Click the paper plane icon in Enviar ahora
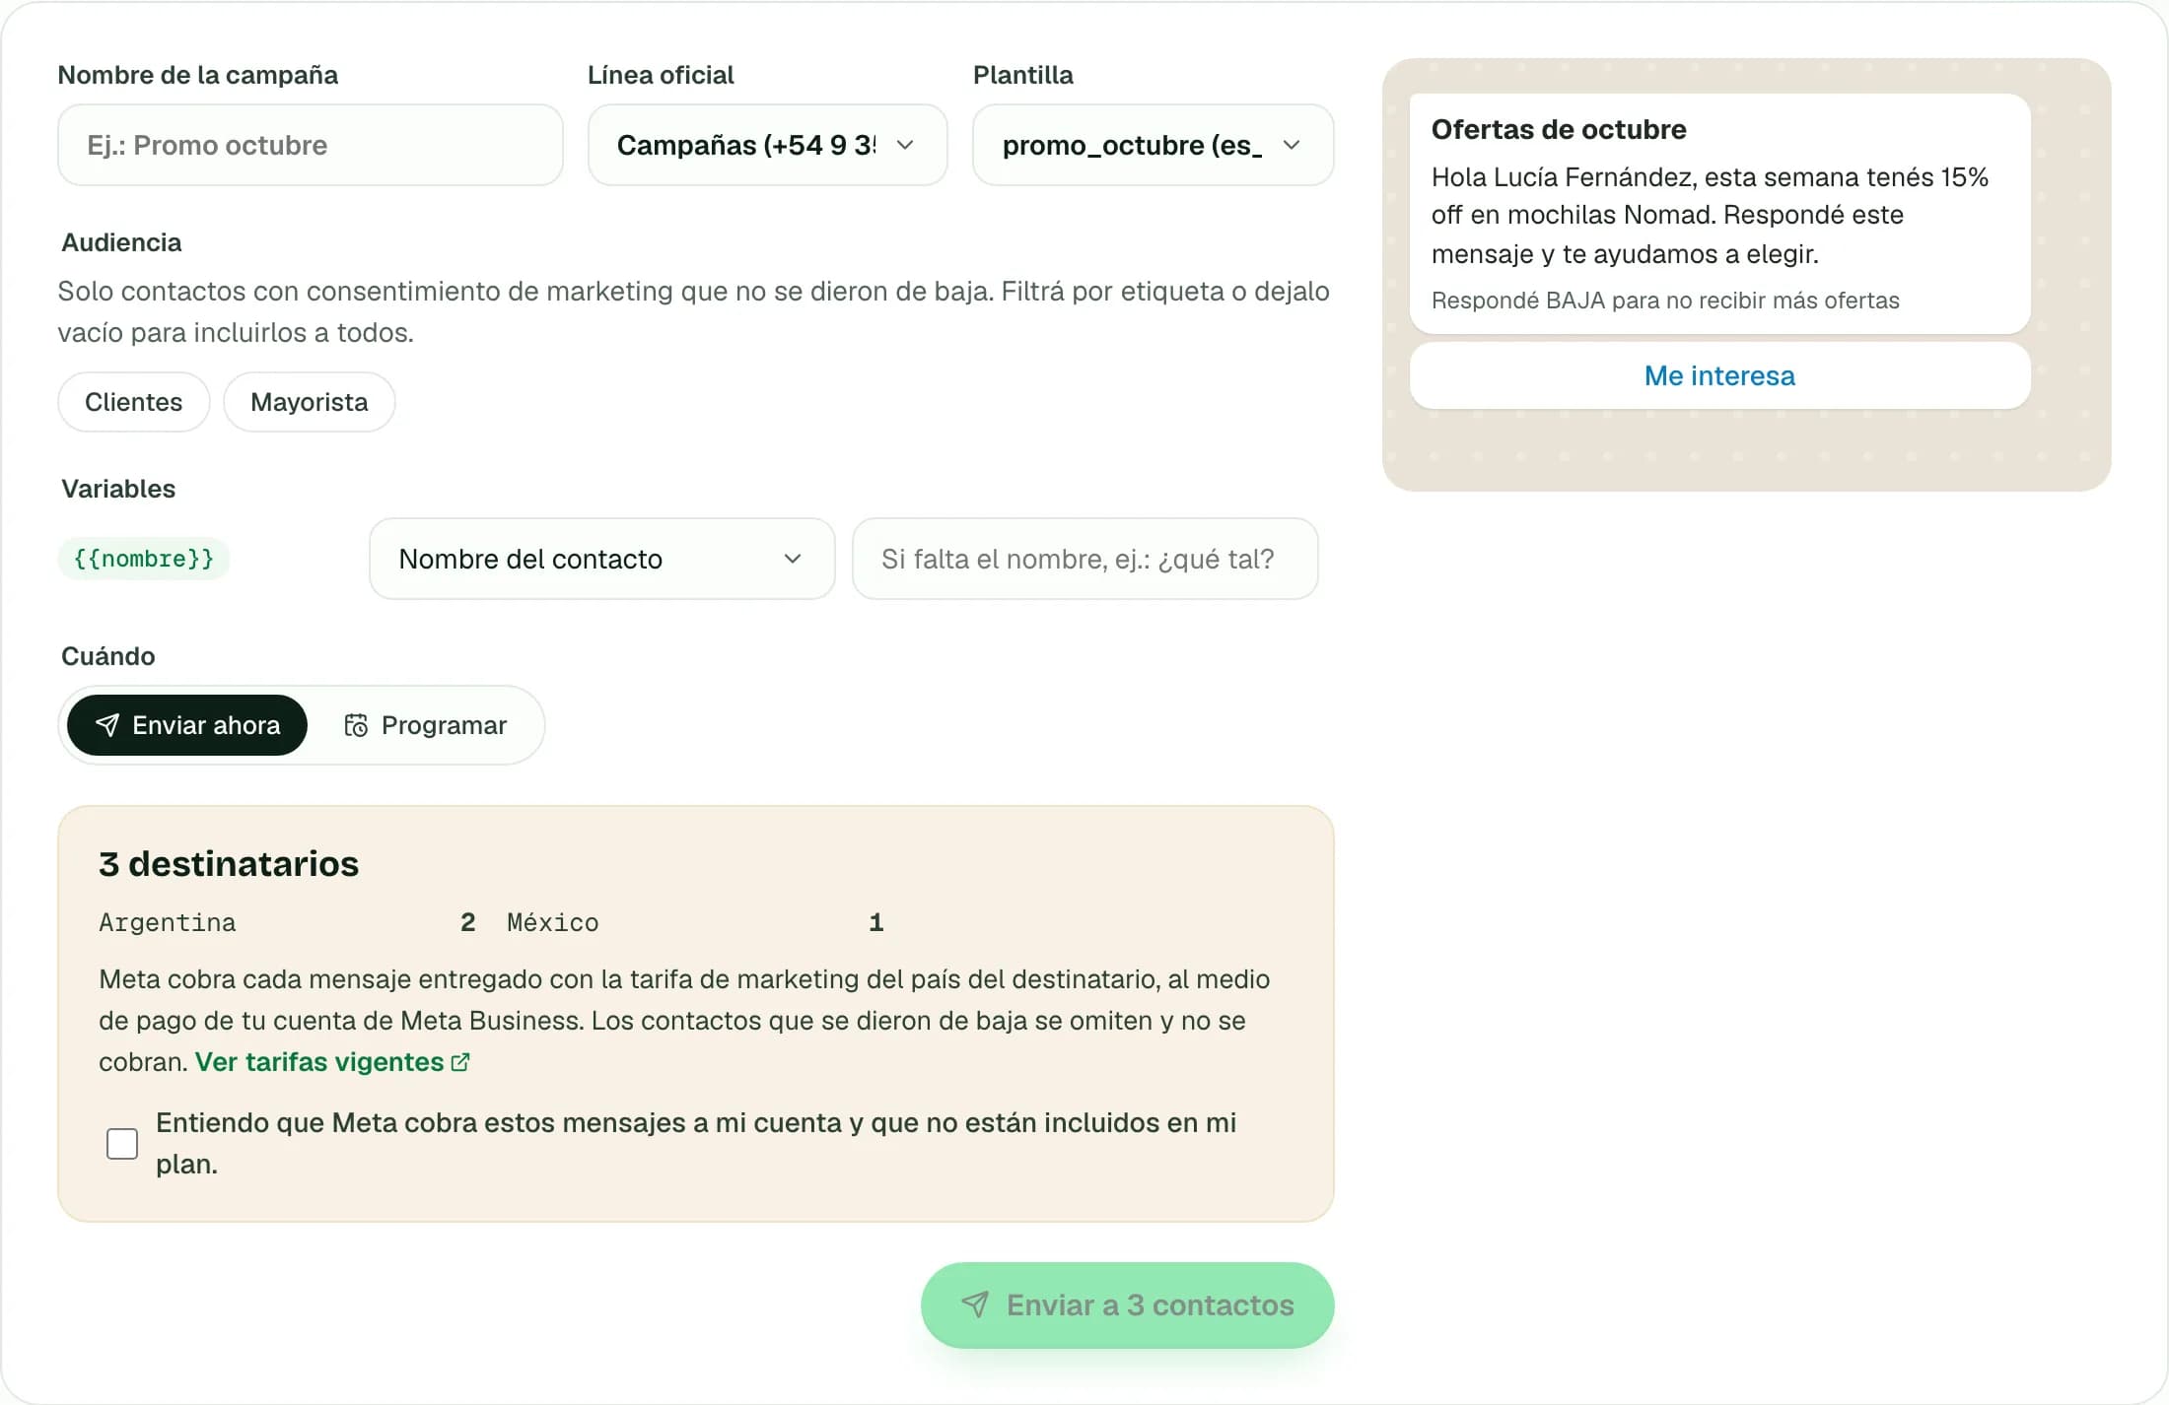The image size is (2169, 1405). pyautogui.click(x=106, y=725)
